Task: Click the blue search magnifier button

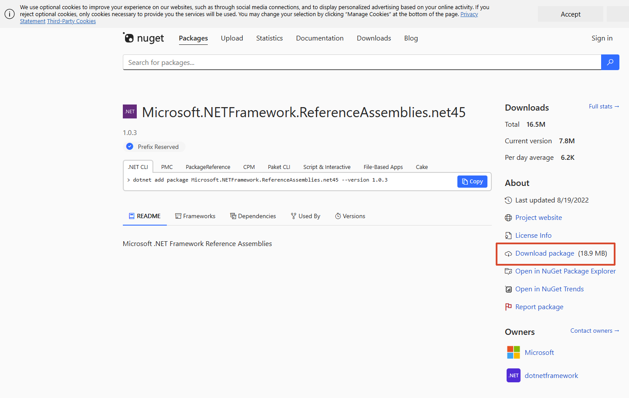Action: click(610, 62)
